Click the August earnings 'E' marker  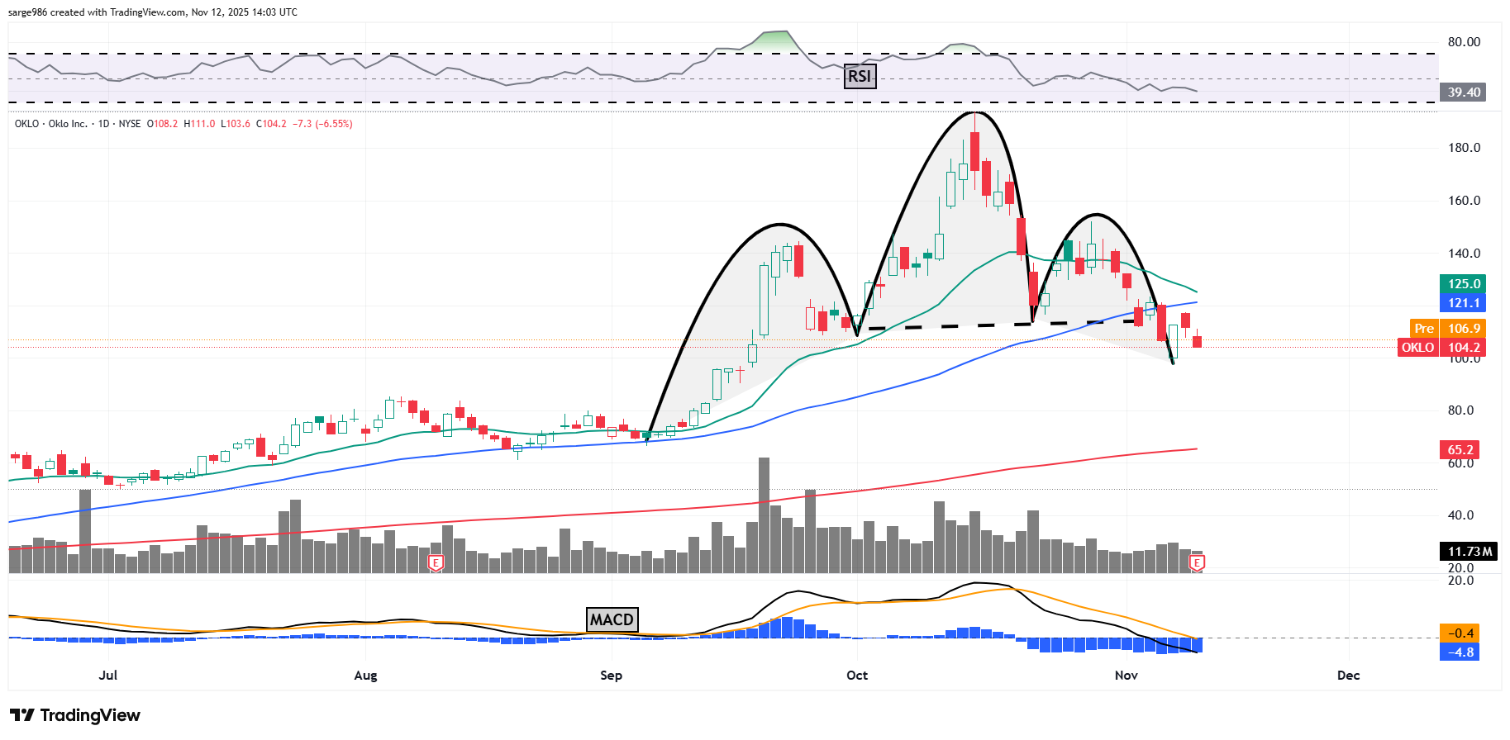pyautogui.click(x=436, y=563)
